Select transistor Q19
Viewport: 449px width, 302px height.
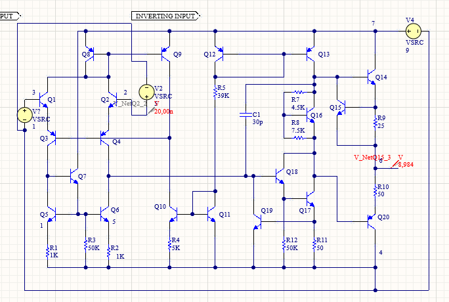[257, 221]
